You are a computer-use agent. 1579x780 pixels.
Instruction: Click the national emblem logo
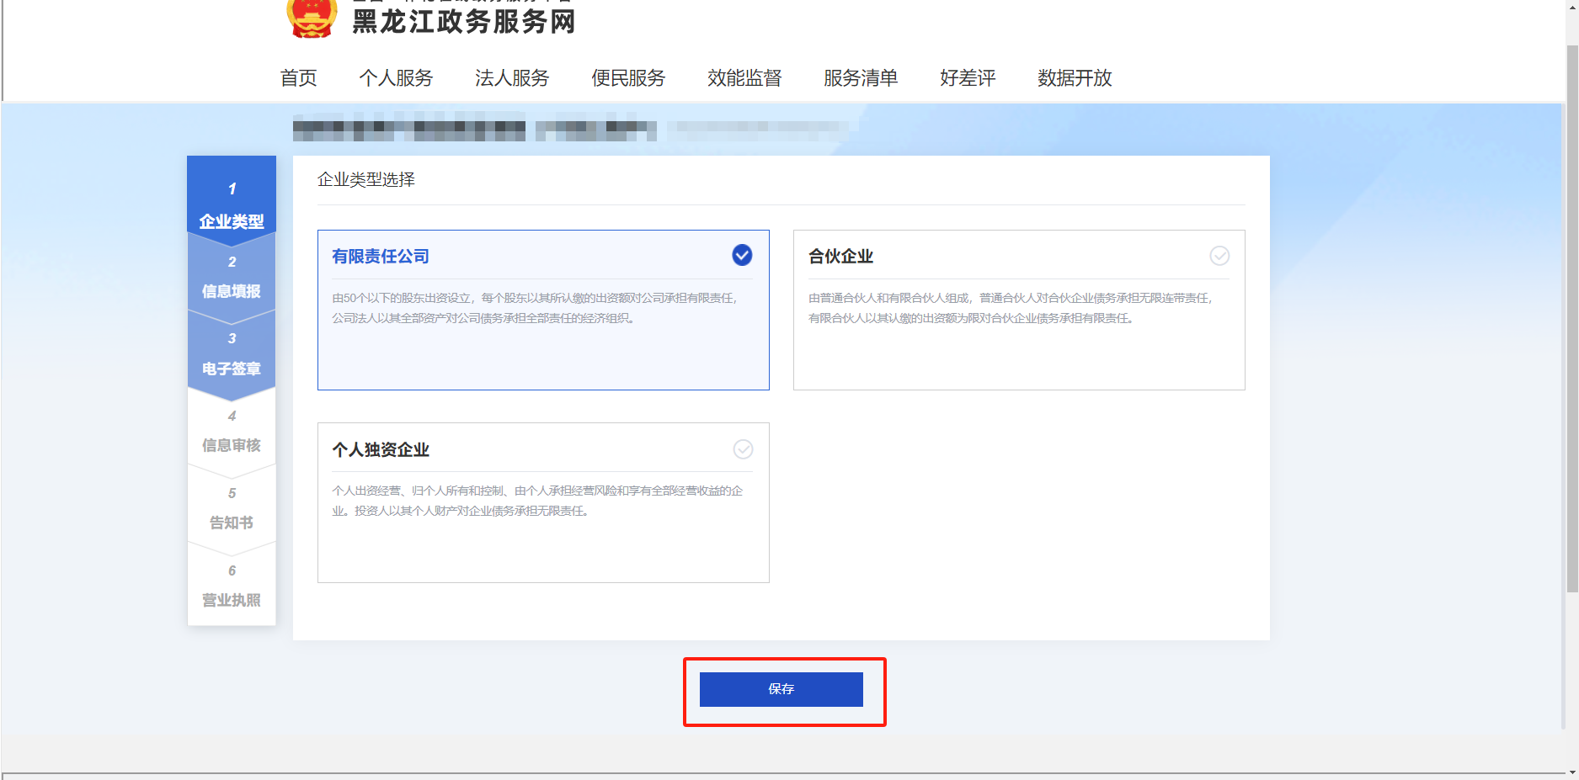pos(312,19)
